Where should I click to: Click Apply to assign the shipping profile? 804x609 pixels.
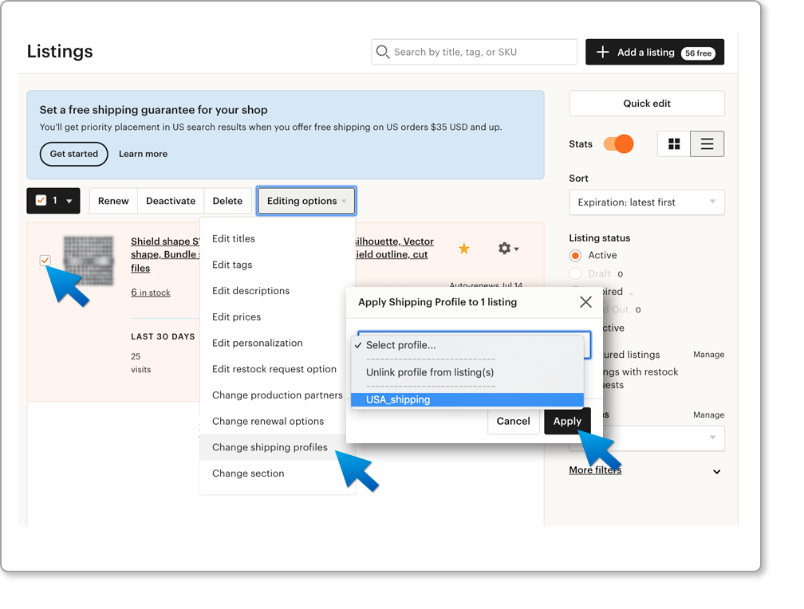(x=567, y=421)
